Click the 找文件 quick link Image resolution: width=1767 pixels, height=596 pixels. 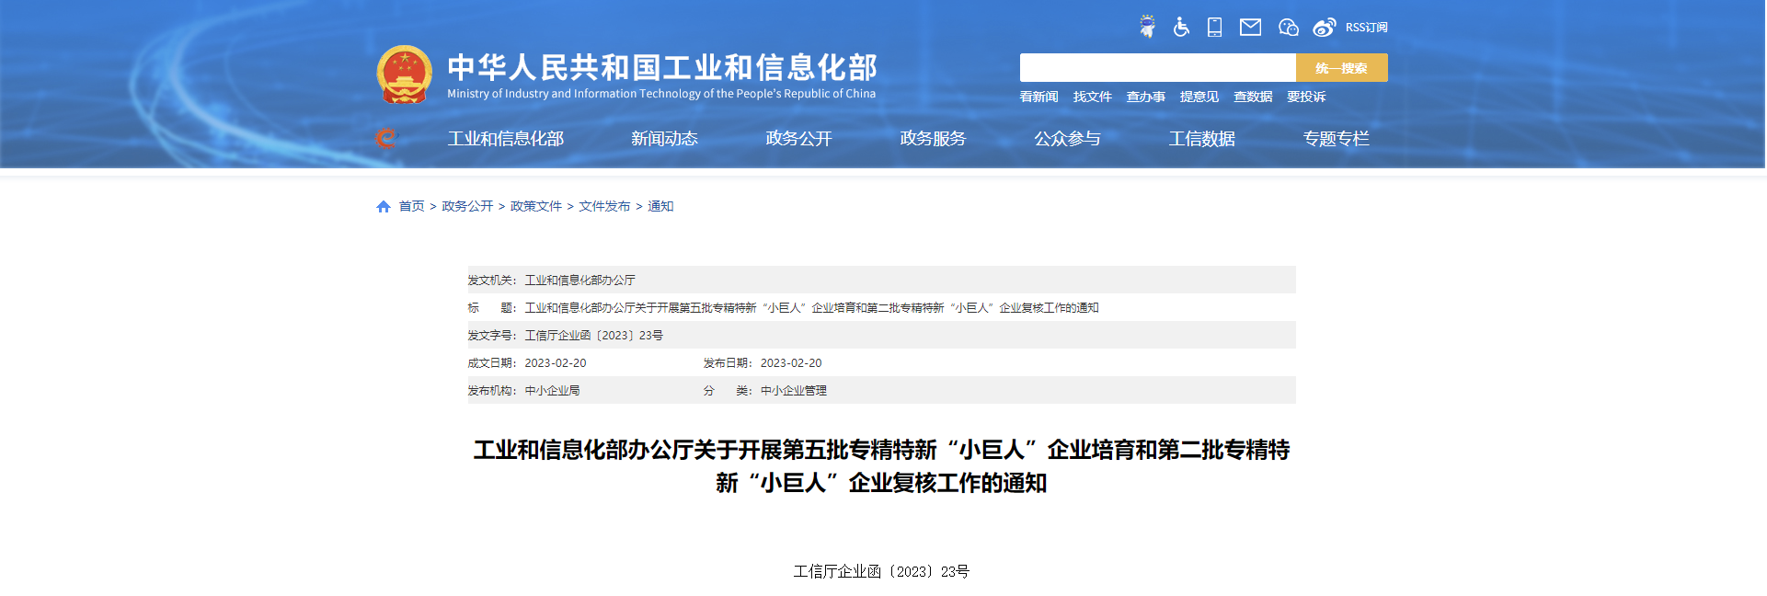1092,97
